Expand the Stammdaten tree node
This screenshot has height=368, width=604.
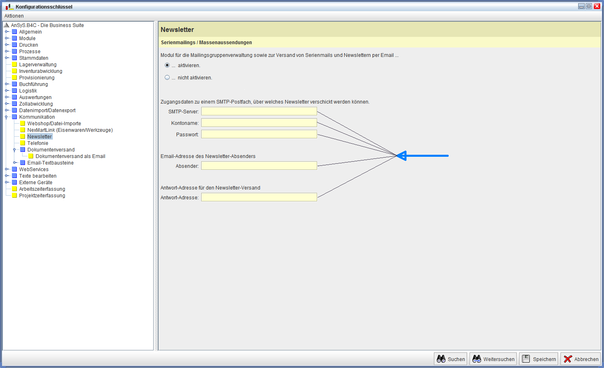click(x=7, y=58)
